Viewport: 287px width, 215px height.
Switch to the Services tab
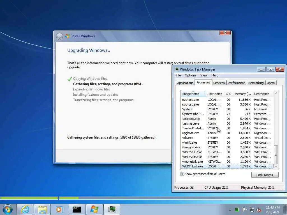tap(219, 83)
